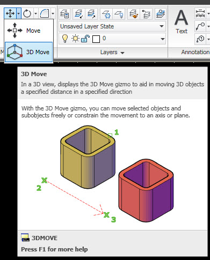This screenshot has width=210, height=260.
Task: Click the Freeze layer snowflake icon
Action: (x=106, y=14)
